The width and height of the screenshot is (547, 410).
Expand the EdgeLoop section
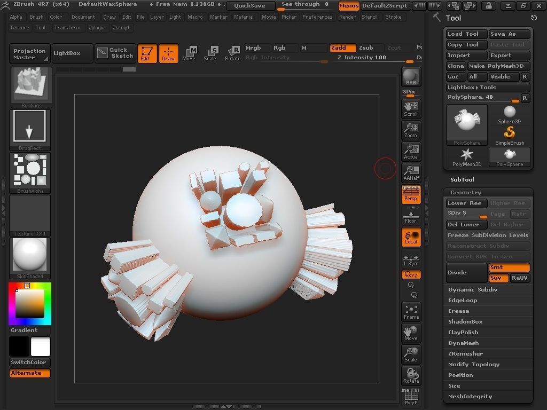coord(463,300)
